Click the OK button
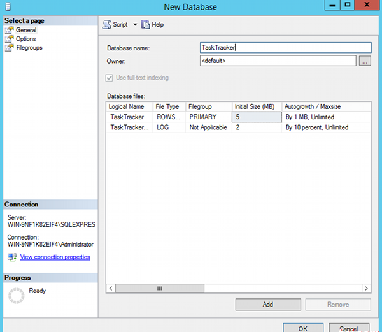This screenshot has height=332, width=382. pos(303,328)
